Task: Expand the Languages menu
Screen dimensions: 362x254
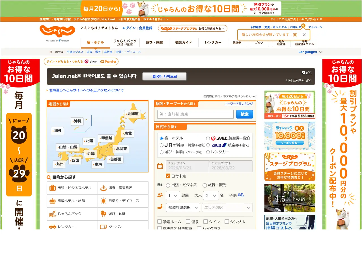Action: click(x=310, y=52)
